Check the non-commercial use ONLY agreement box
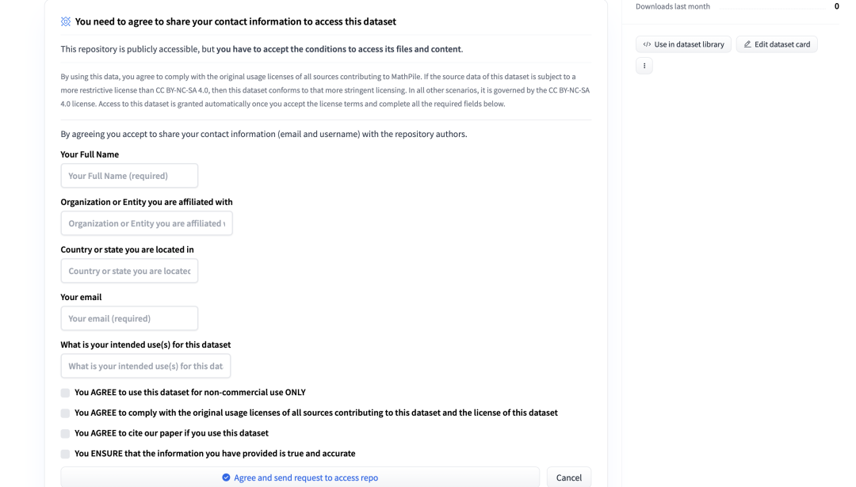This screenshot has height=487, width=856. tap(65, 393)
